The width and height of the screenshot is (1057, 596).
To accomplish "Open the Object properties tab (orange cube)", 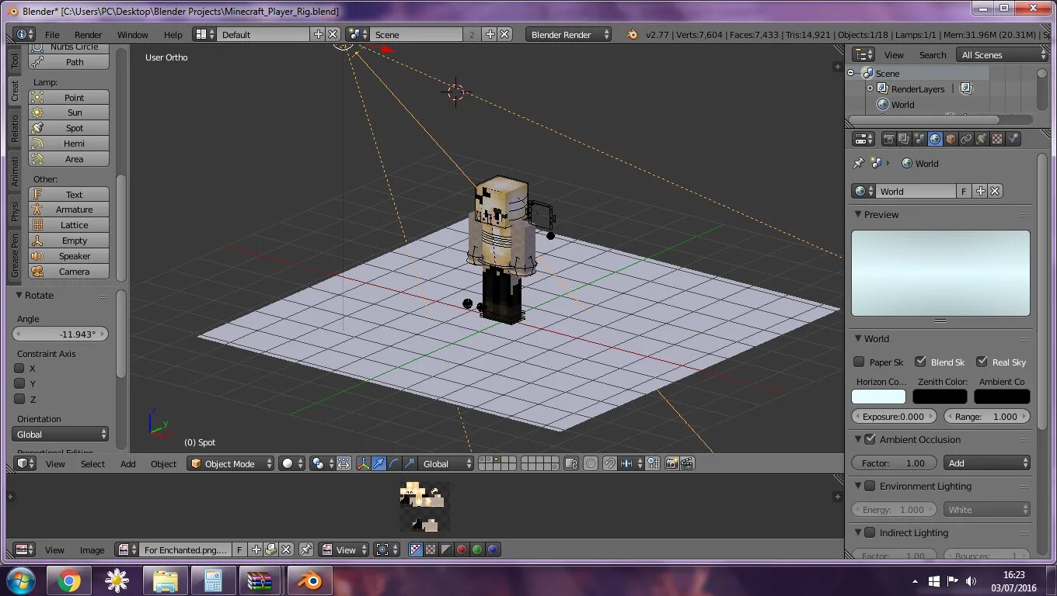I will tap(951, 139).
